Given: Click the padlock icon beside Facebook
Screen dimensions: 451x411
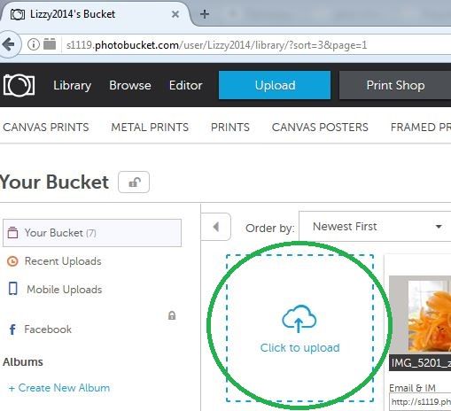Looking at the screenshot, I should tap(172, 315).
